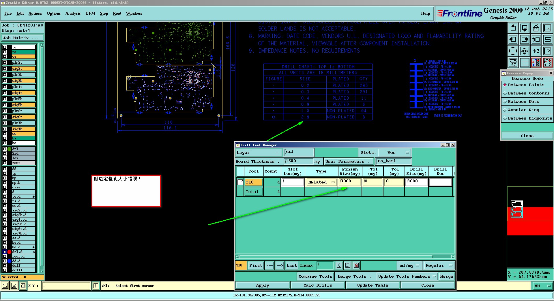Open the ml/my units dropdown
Image resolution: width=554 pixels, height=301 pixels.
point(409,266)
